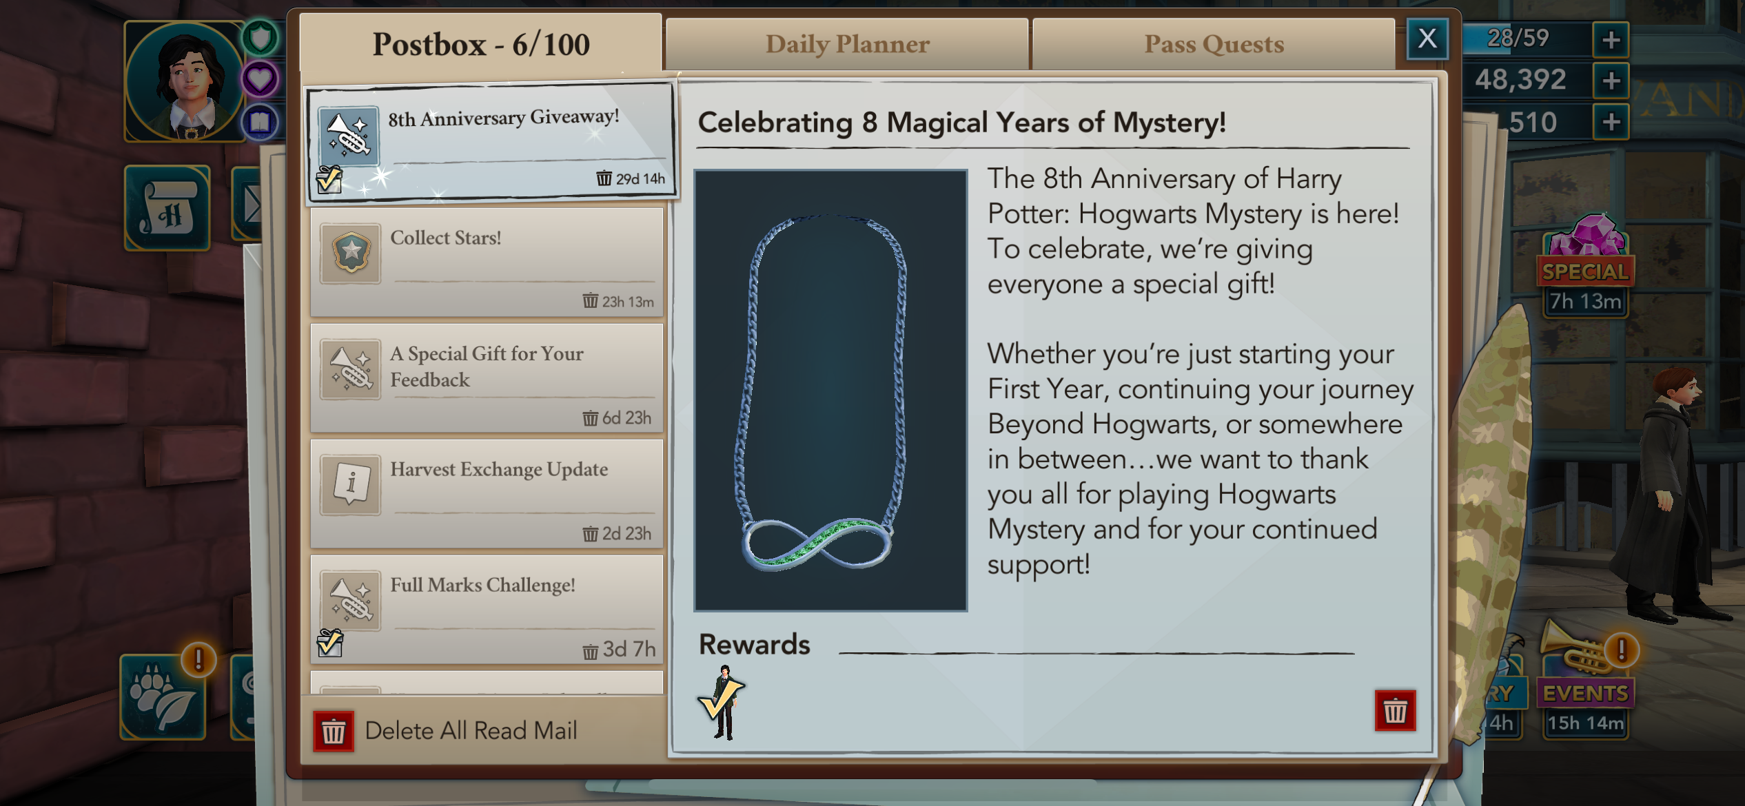Claim the character outfit reward icon
The image size is (1745, 806).
coord(722,703)
